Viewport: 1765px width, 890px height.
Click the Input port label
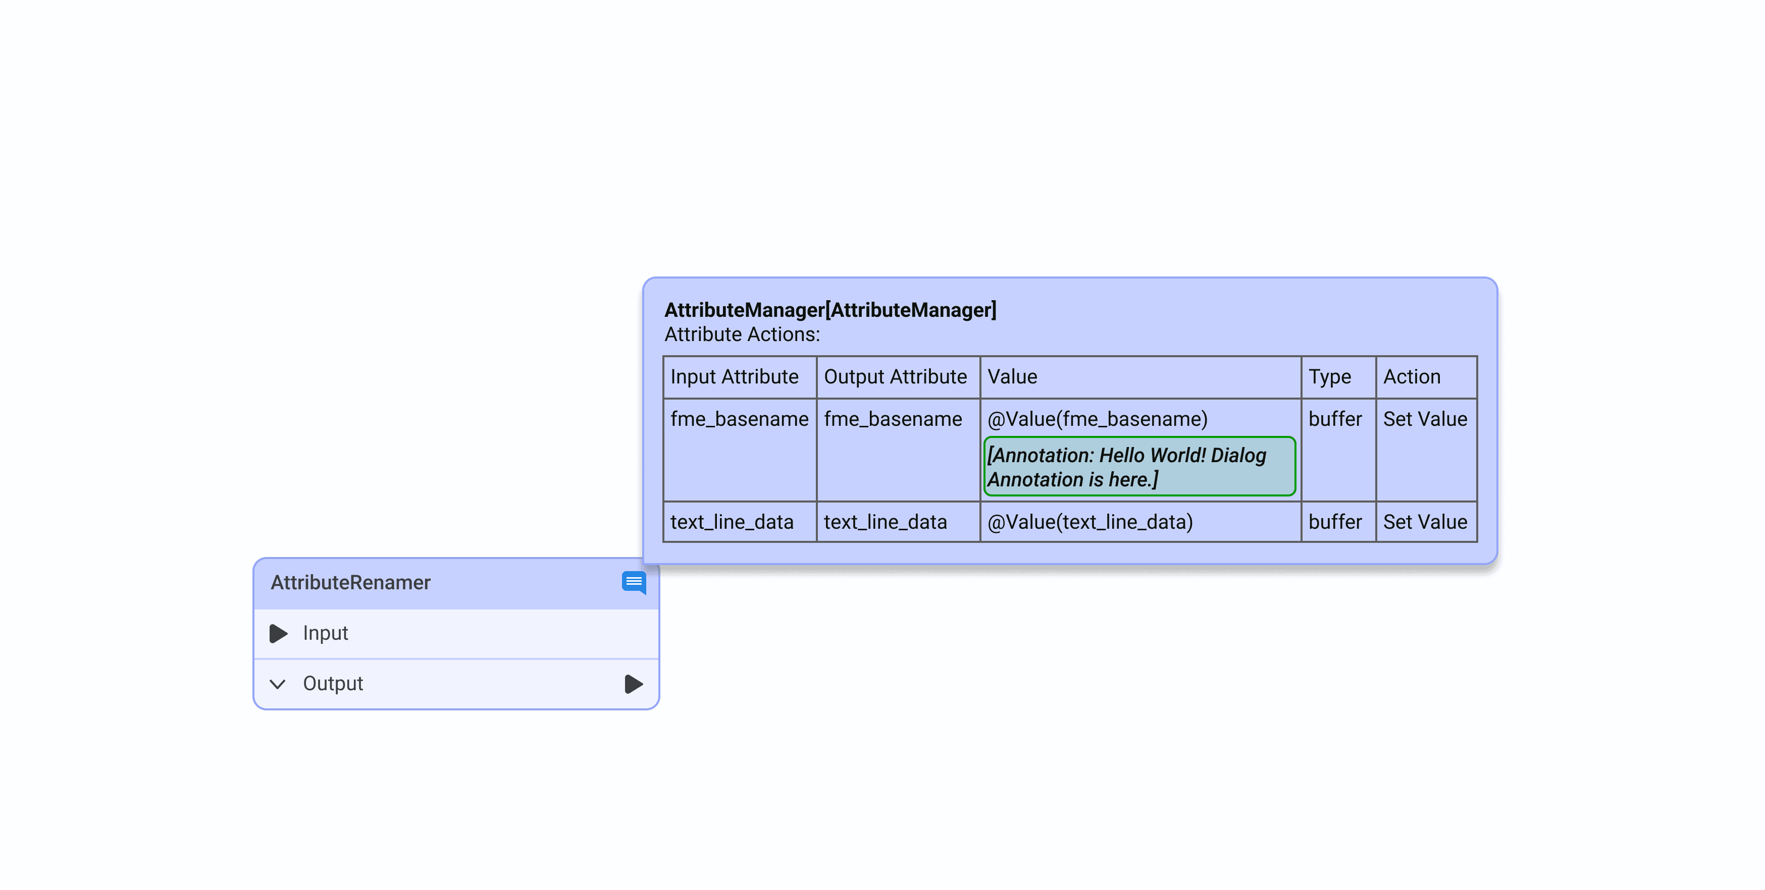tap(326, 633)
